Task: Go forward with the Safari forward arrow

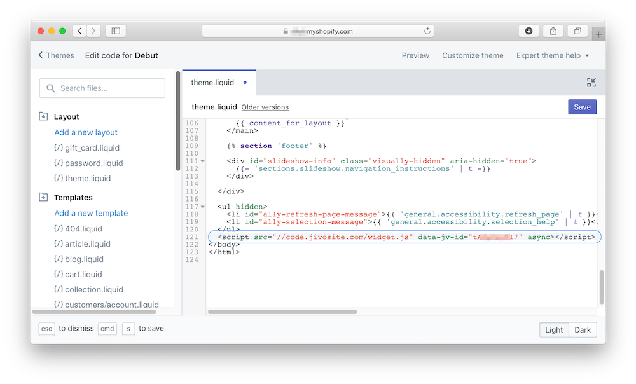Action: click(93, 31)
